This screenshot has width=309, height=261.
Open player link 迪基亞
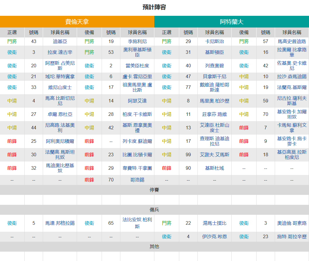[60, 42]
